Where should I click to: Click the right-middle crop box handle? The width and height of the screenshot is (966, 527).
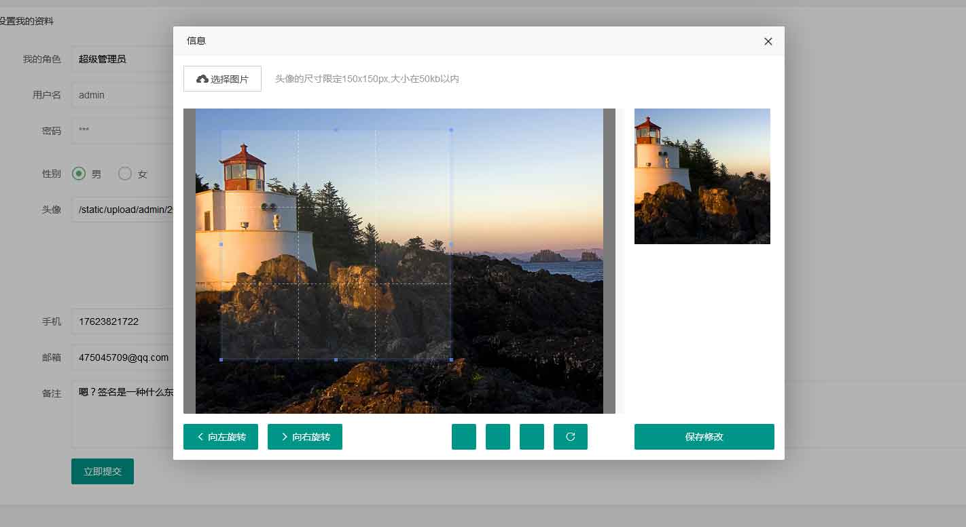coord(451,244)
